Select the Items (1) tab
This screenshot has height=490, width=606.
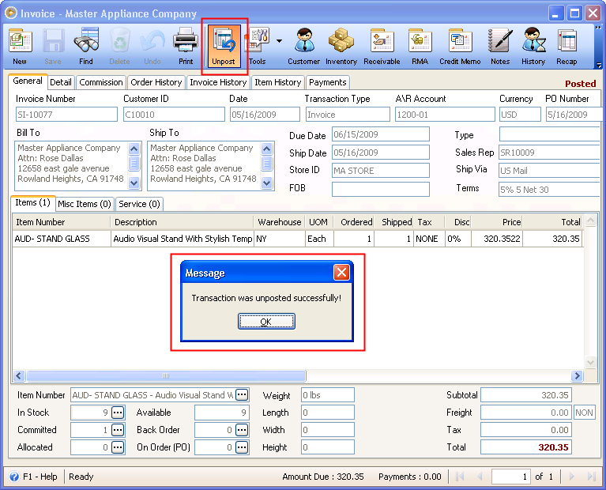[x=33, y=202]
